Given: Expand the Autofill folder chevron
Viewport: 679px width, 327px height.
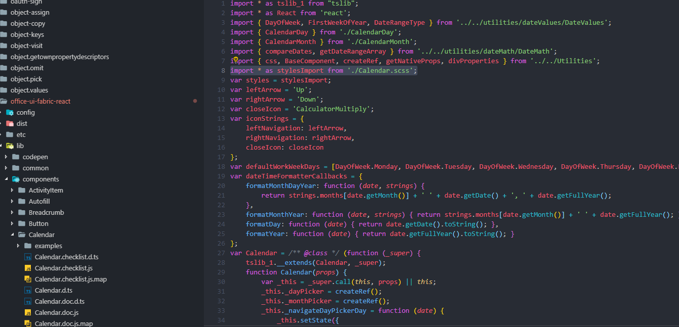Looking at the screenshot, I should pyautogui.click(x=12, y=201).
